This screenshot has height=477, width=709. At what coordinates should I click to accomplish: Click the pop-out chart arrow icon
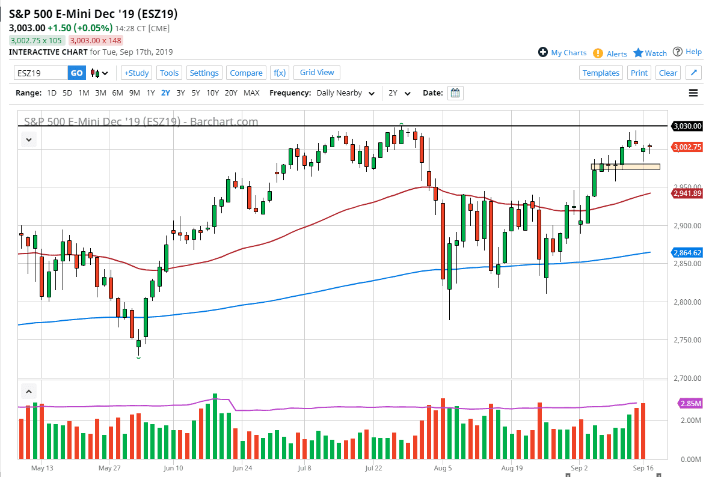click(693, 73)
